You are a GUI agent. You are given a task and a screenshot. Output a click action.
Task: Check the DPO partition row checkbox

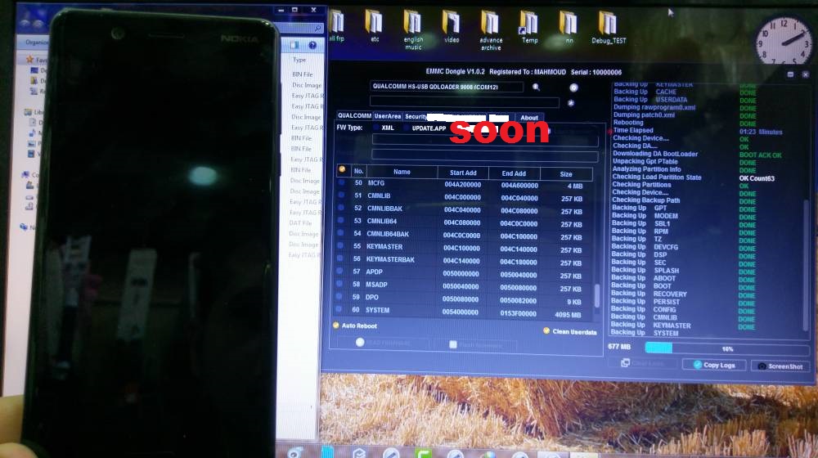pos(340,296)
